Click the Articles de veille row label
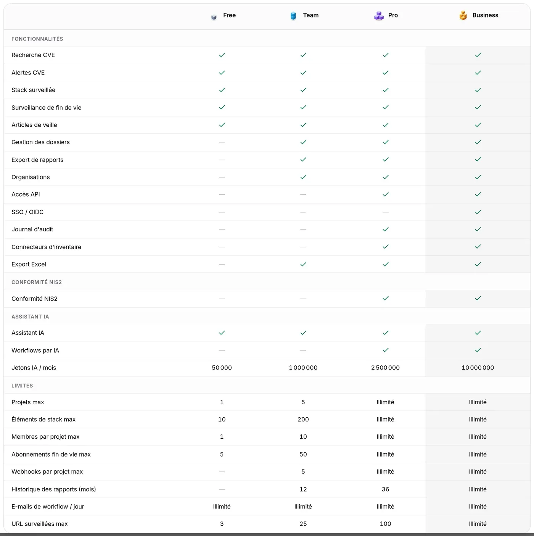 point(34,125)
